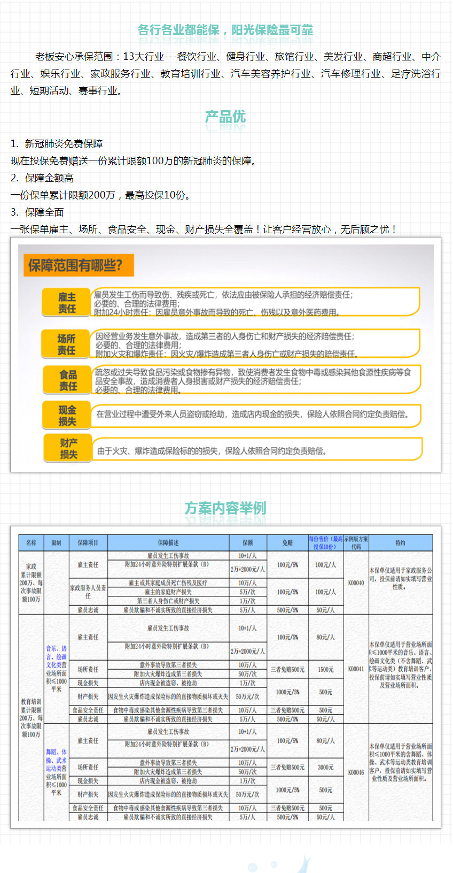The image size is (453, 873).
Task: Select the paragraph starting "老板安心承保范围"
Action: (225, 74)
